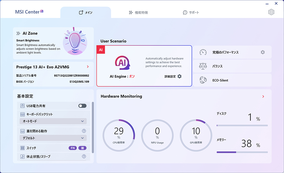Click serial number 9S713Q322001ZR9000002
Screen dimensions: 284x173
[x=72, y=76]
